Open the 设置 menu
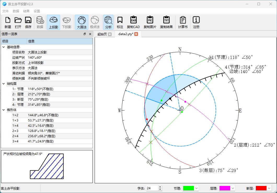The height and width of the screenshot is (193, 277). [37, 11]
